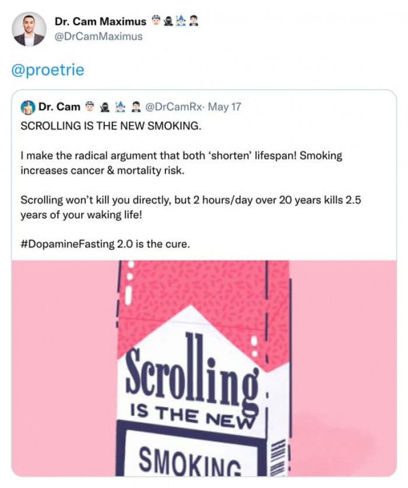The height and width of the screenshot is (488, 408).
Task: Click the suited man emoji in the quoted tweet
Action: pos(135,107)
